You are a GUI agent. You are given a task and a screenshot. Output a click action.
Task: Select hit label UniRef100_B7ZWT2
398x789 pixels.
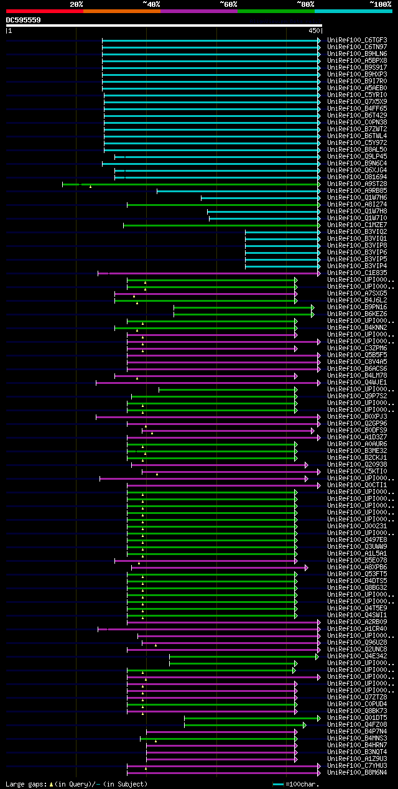point(357,129)
